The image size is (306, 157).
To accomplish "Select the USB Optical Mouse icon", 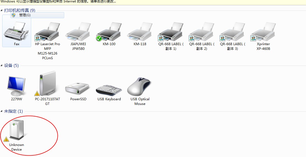I will (x=139, y=86).
